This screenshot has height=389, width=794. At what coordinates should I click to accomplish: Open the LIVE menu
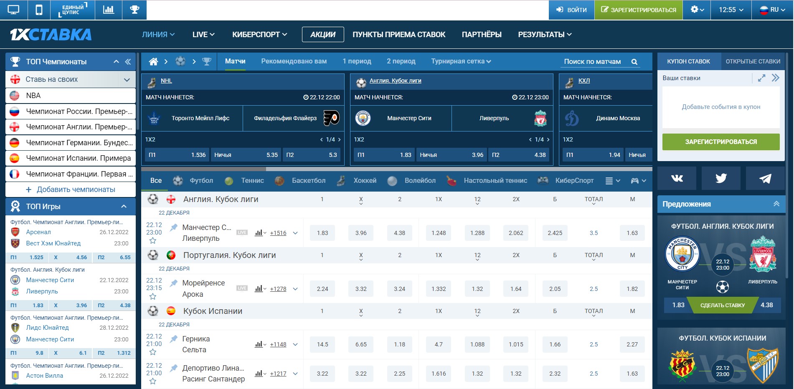pos(203,35)
